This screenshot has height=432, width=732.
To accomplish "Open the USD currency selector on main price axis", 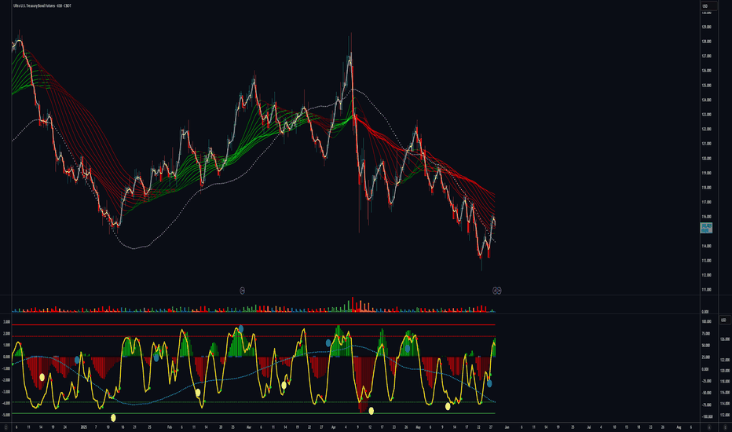I will [708, 6].
